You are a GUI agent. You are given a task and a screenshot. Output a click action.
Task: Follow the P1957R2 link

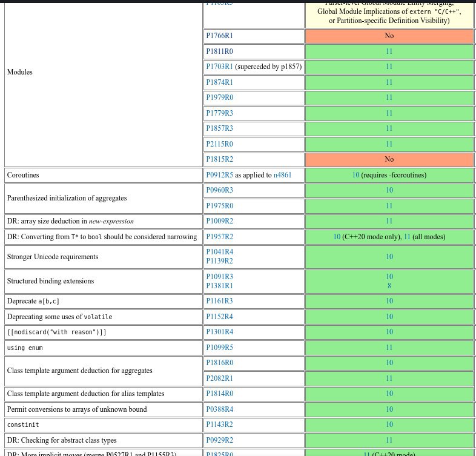(219, 237)
